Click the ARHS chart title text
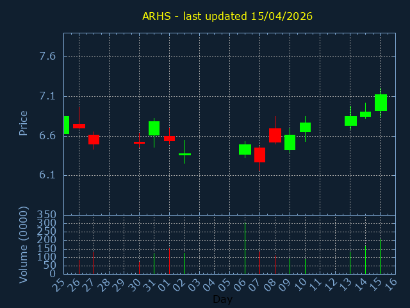 [227, 16]
